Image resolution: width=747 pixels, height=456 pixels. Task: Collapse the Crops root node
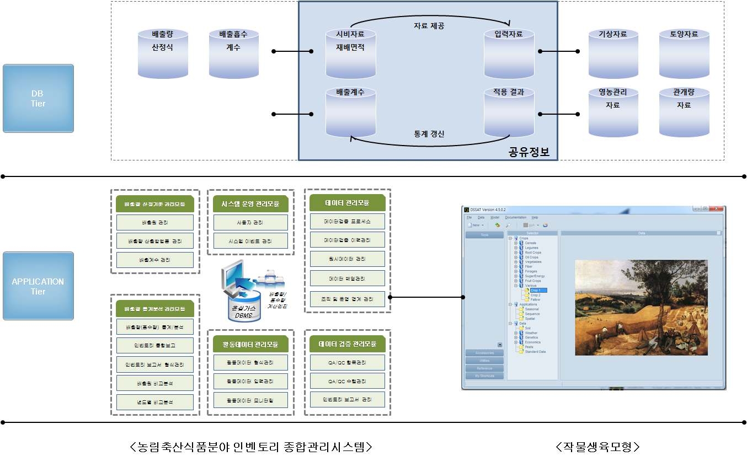pos(510,238)
